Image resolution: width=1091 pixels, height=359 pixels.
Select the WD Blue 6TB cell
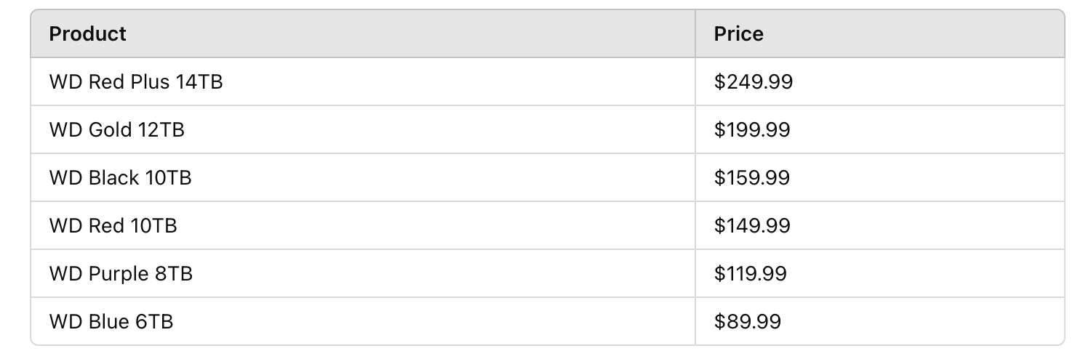363,321
